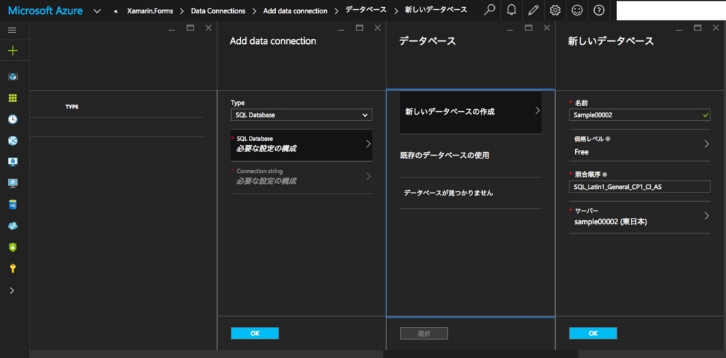
Task: Open the hamburger menu in the sidebar
Action: tap(13, 30)
